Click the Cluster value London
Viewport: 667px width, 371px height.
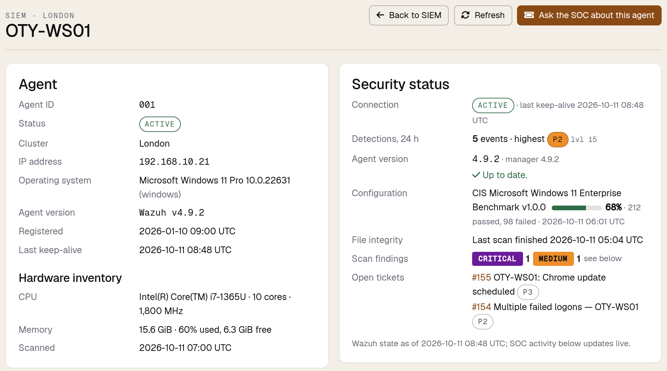coord(154,144)
